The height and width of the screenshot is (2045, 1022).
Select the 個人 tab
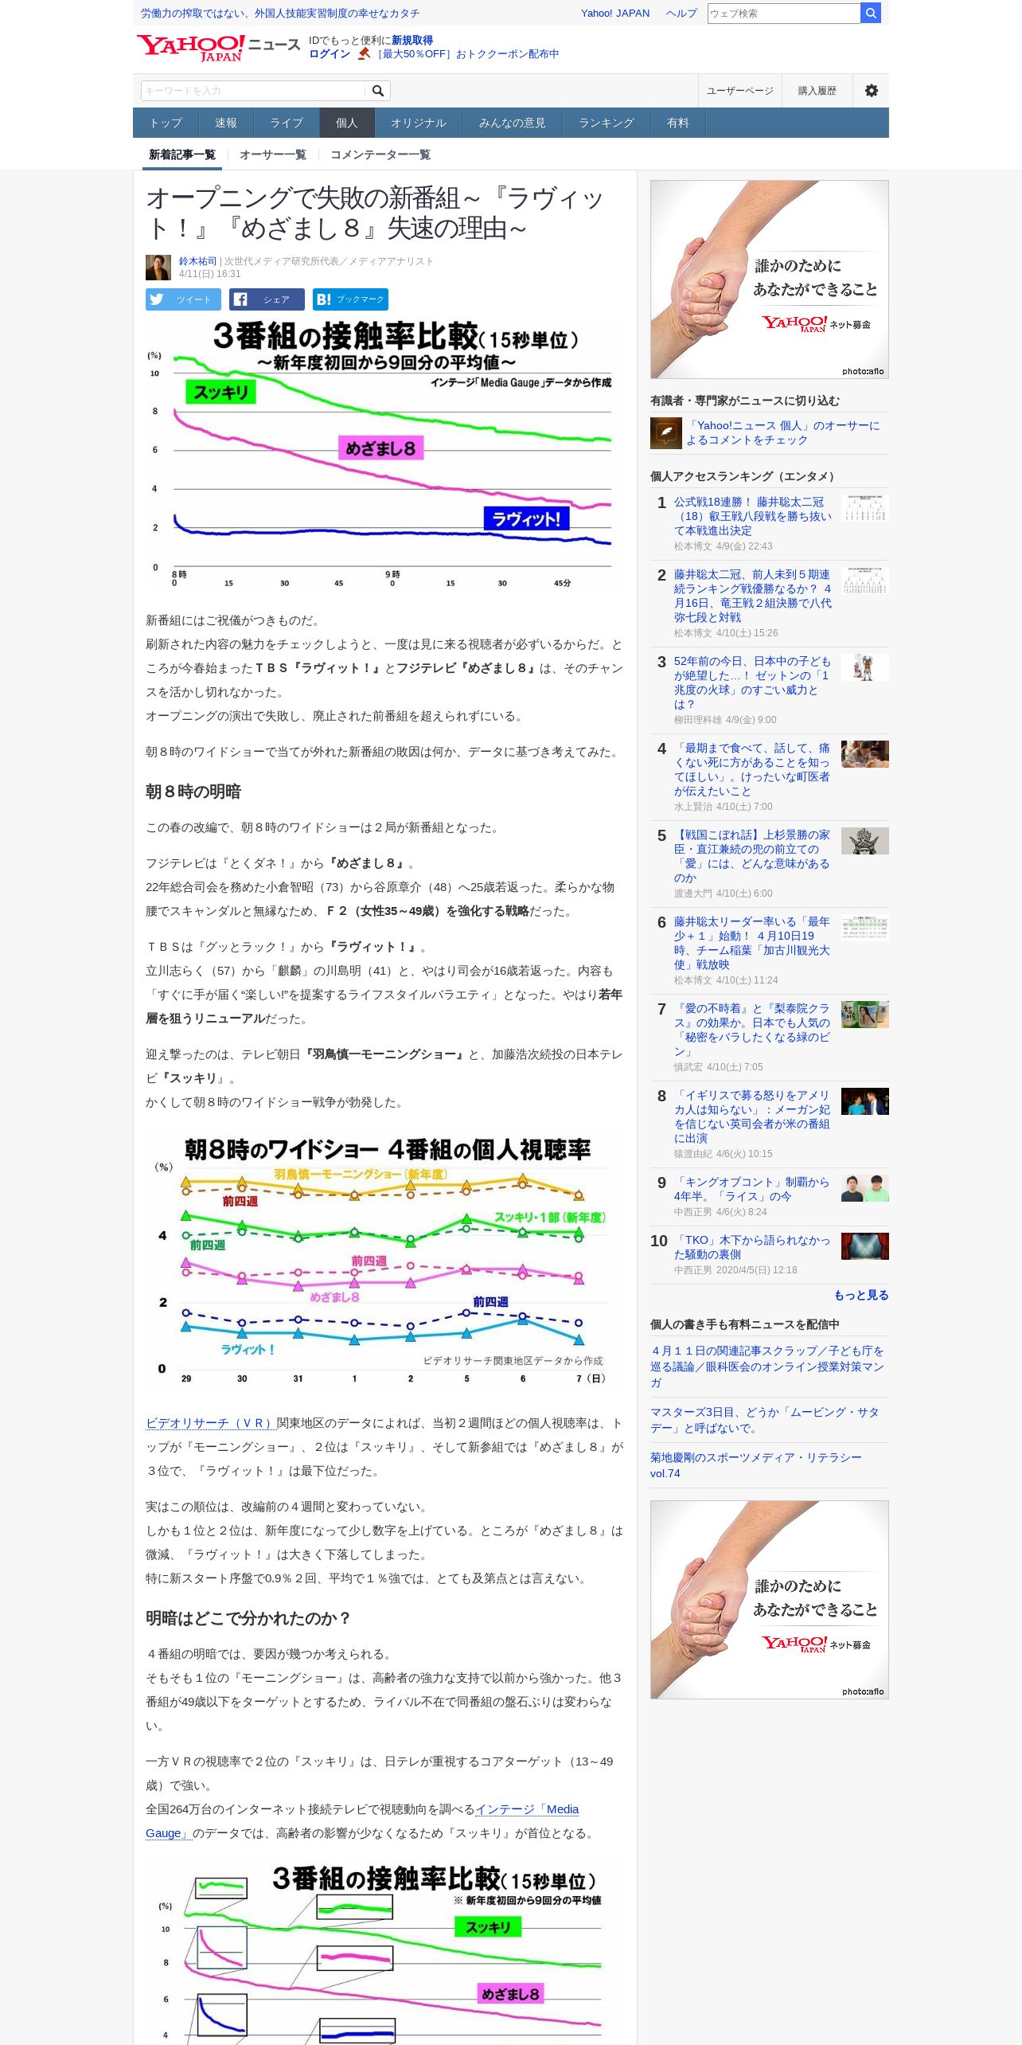click(347, 123)
